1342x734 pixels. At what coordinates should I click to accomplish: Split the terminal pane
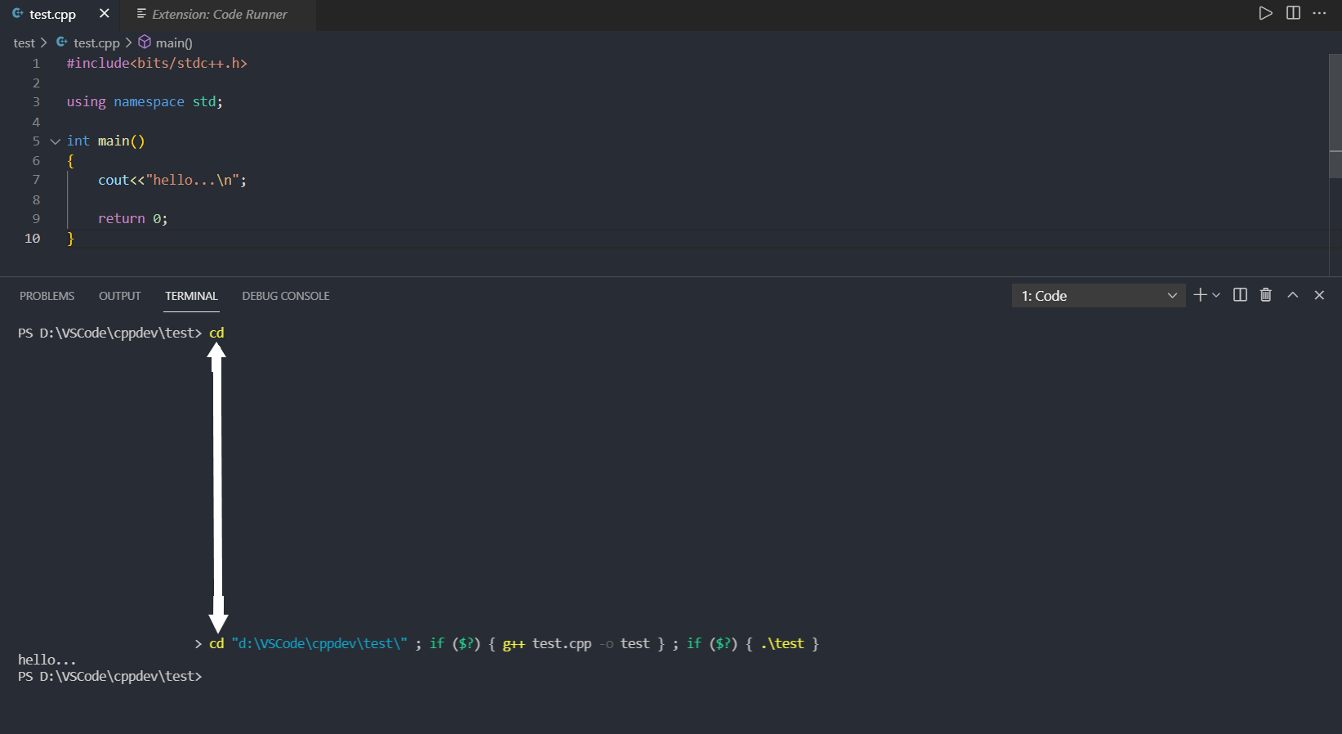1240,295
